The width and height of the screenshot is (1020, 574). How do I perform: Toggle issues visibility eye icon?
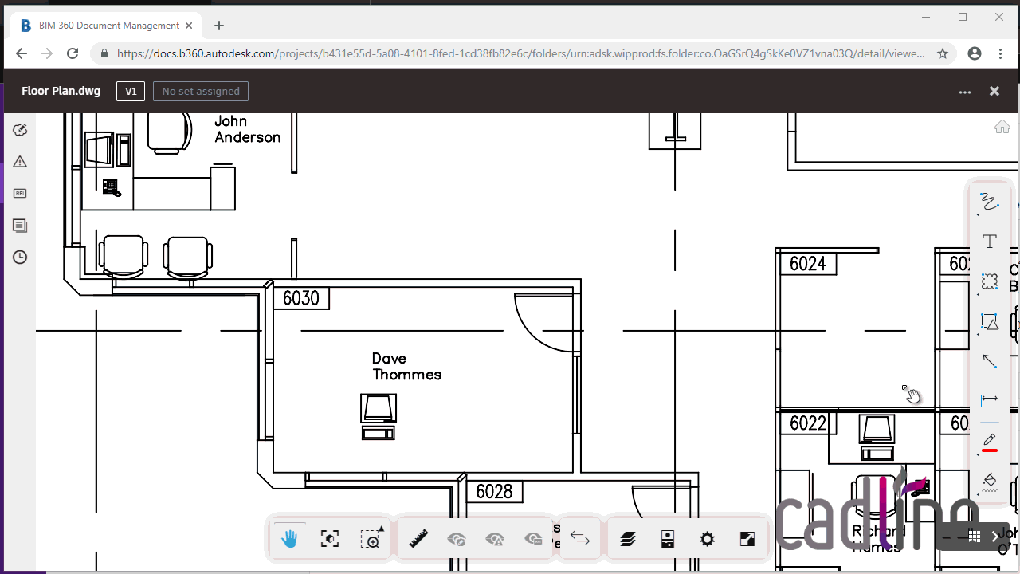point(495,540)
